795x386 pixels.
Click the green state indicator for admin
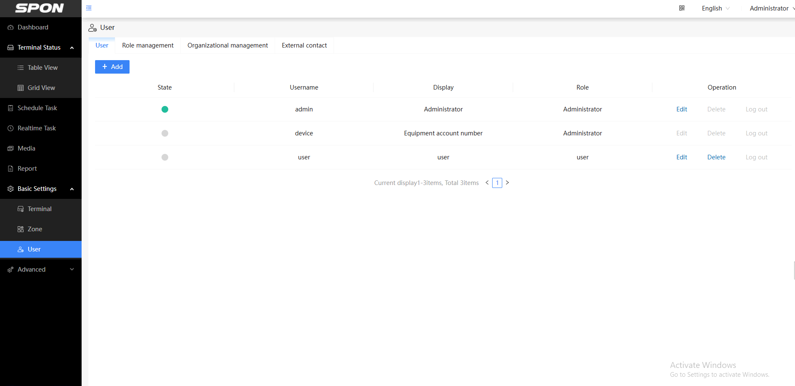[165, 109]
